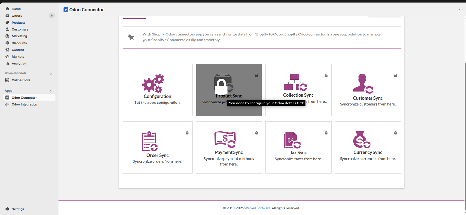Click the Orders inbox icon in sidebar
The width and height of the screenshot is (466, 215).
click(7, 15)
